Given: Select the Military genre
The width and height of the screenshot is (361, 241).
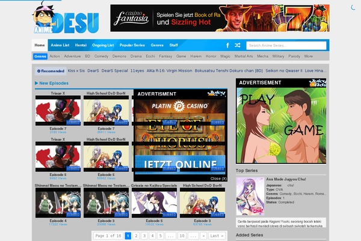Looking at the screenshot, I should (x=279, y=56).
